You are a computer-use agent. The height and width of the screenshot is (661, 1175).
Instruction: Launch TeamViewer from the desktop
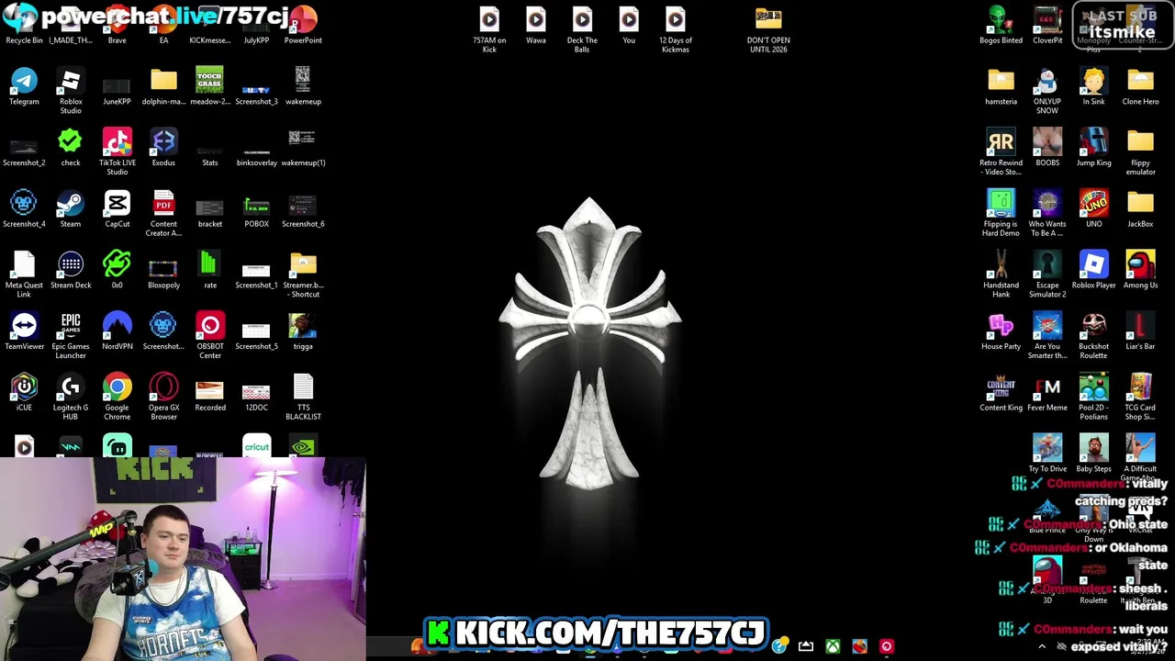click(x=24, y=331)
